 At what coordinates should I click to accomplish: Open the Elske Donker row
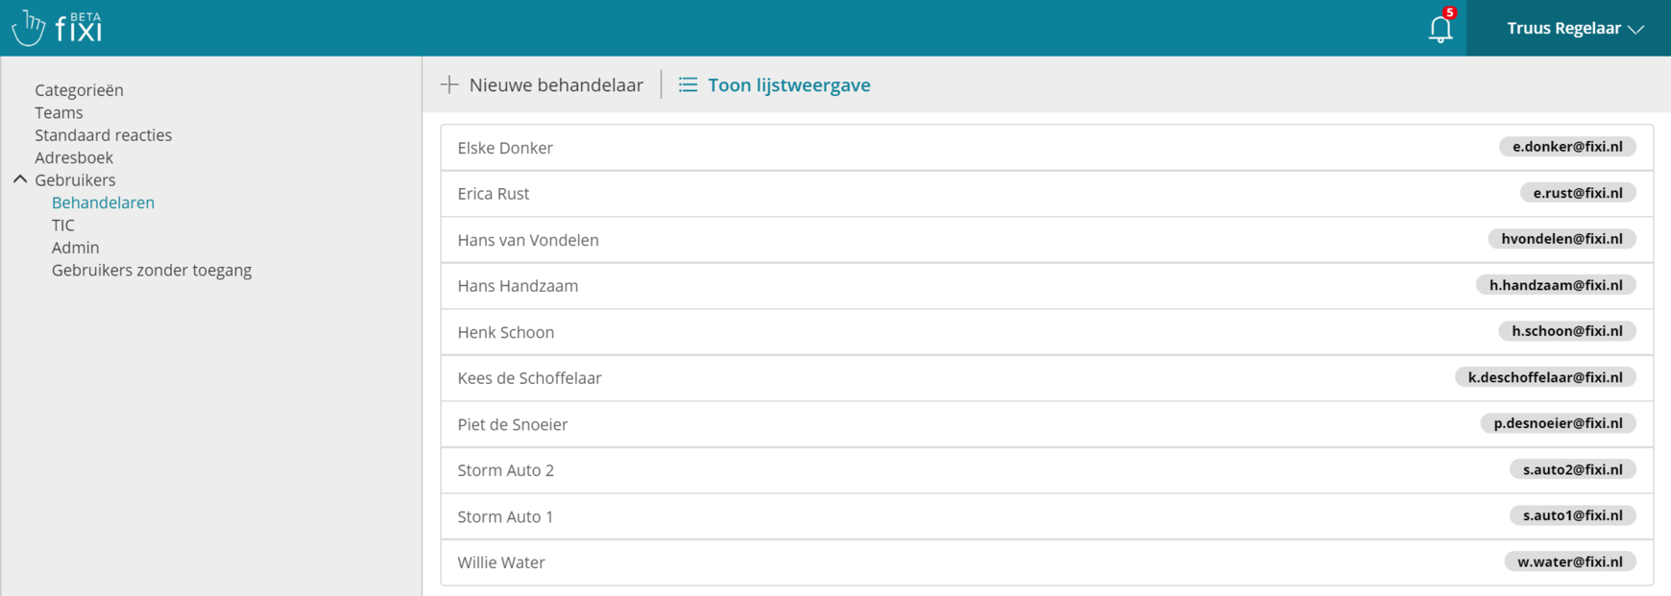(x=505, y=148)
